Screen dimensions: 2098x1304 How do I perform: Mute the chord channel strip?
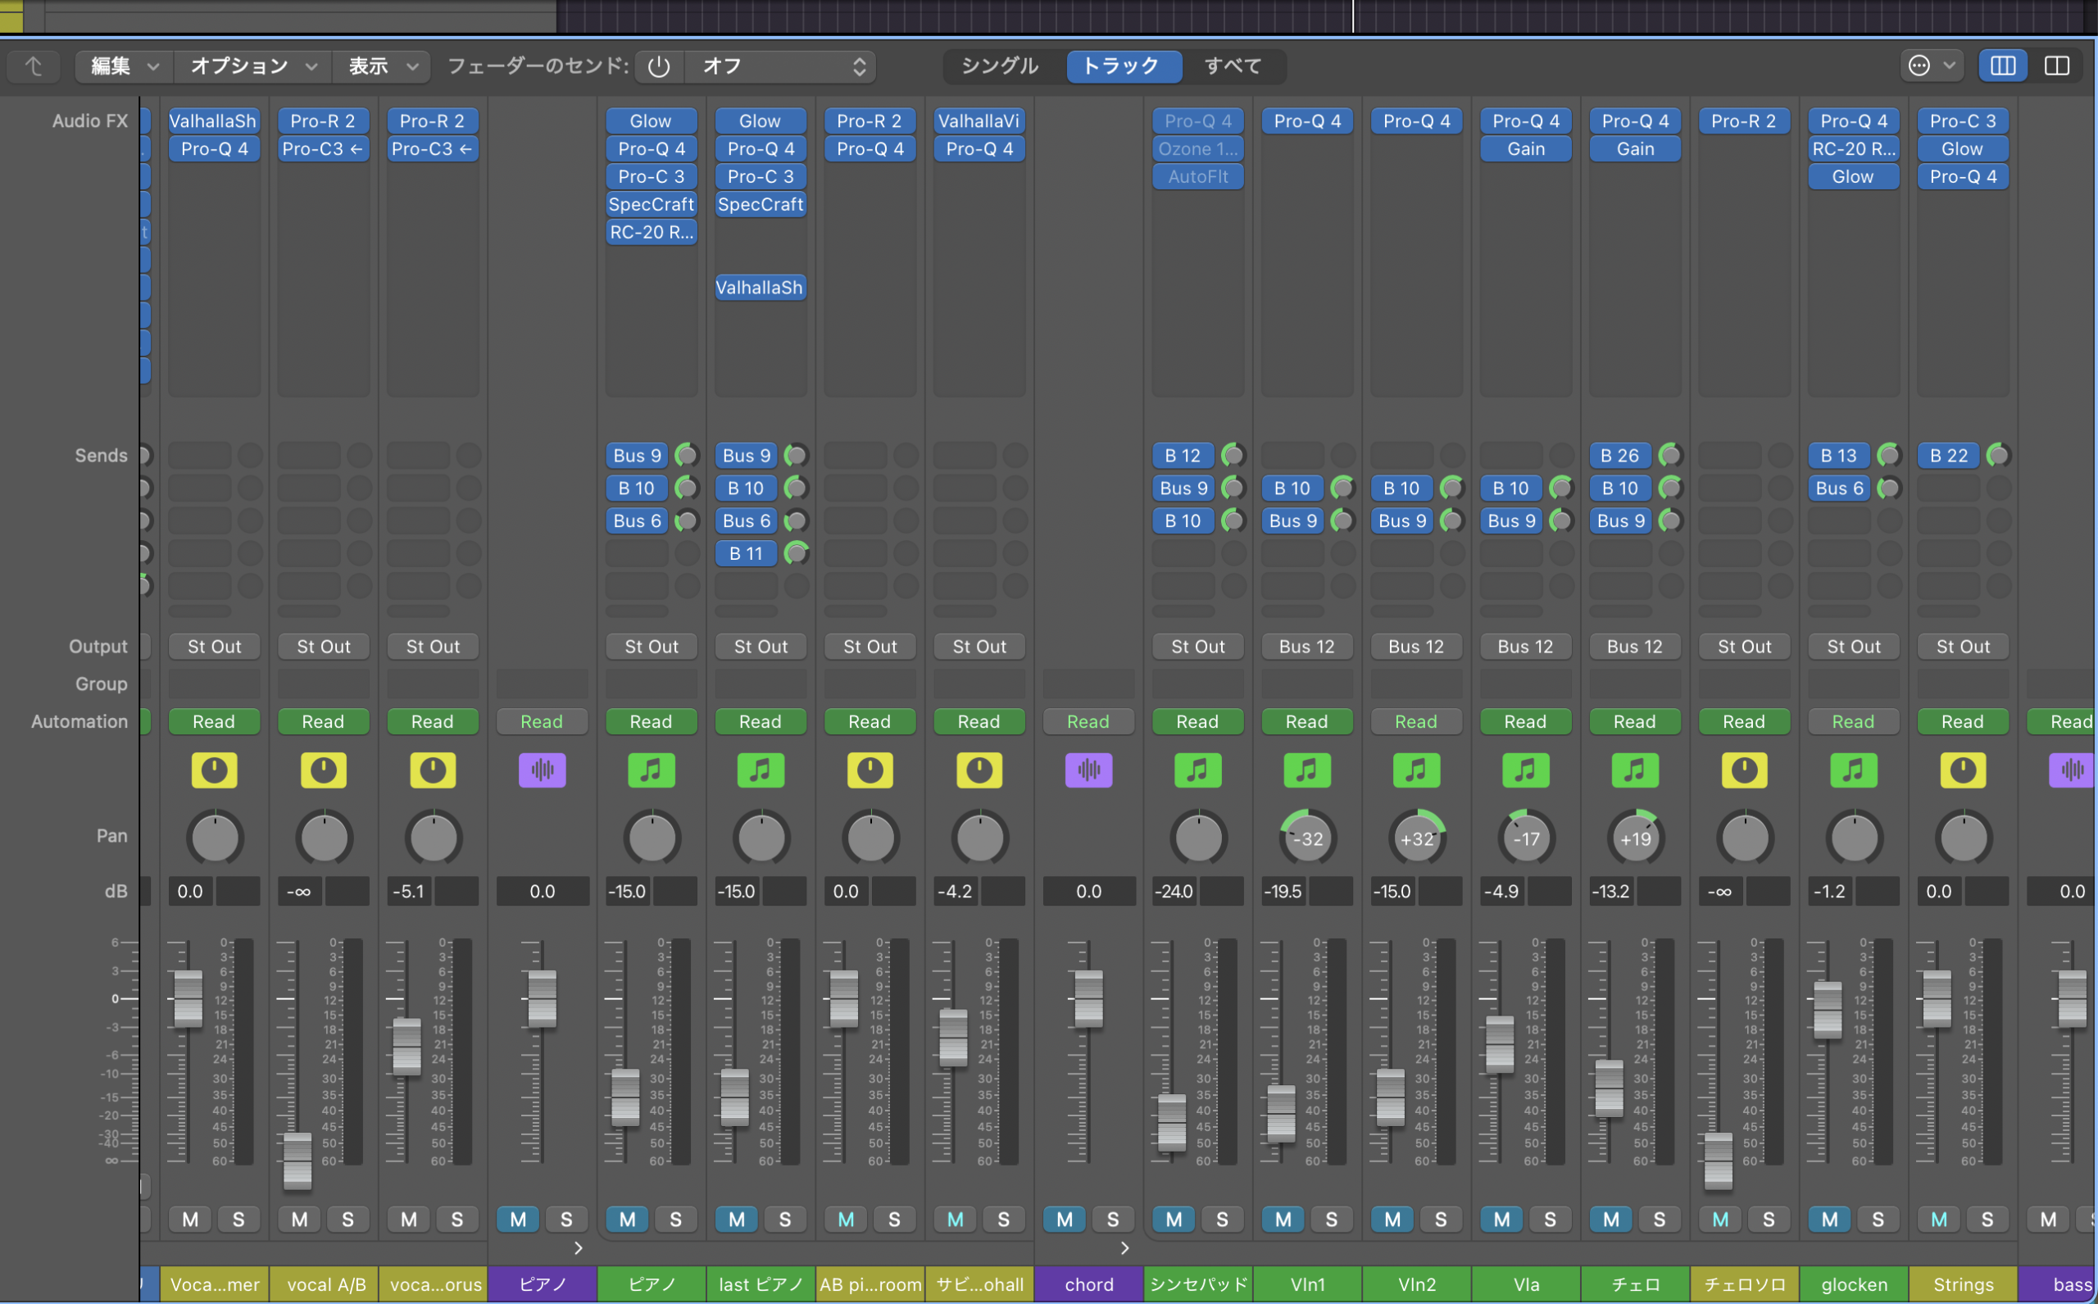click(x=1064, y=1219)
